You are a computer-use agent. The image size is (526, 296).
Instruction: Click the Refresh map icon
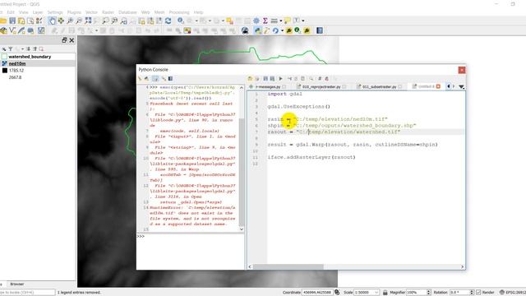pos(168,21)
